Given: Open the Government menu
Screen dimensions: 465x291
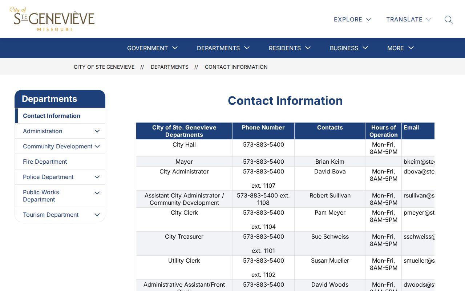Looking at the screenshot, I should pos(152,48).
